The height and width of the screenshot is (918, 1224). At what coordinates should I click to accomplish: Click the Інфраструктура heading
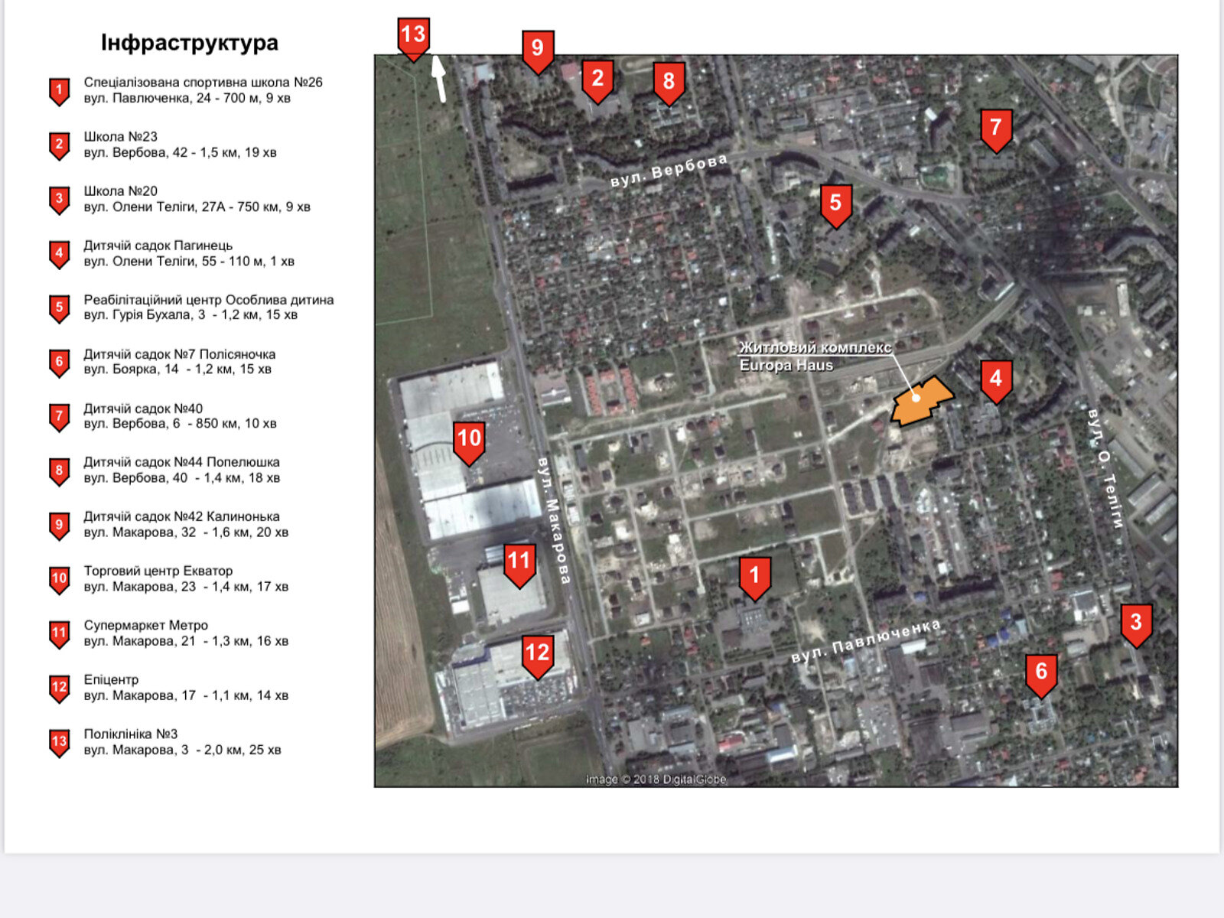(x=190, y=43)
